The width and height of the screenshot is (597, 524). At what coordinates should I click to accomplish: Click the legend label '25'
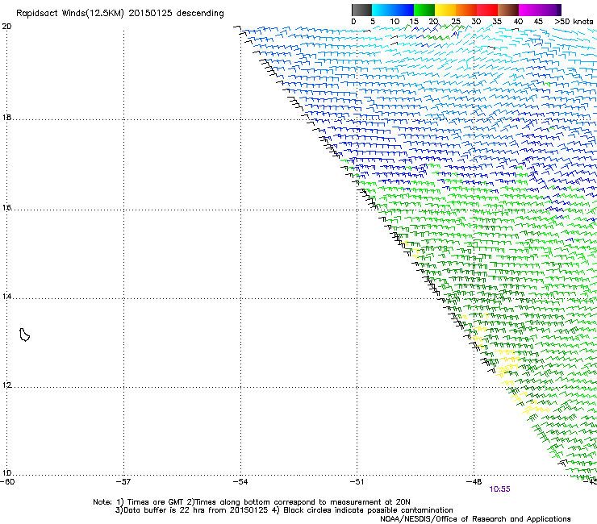pos(456,22)
